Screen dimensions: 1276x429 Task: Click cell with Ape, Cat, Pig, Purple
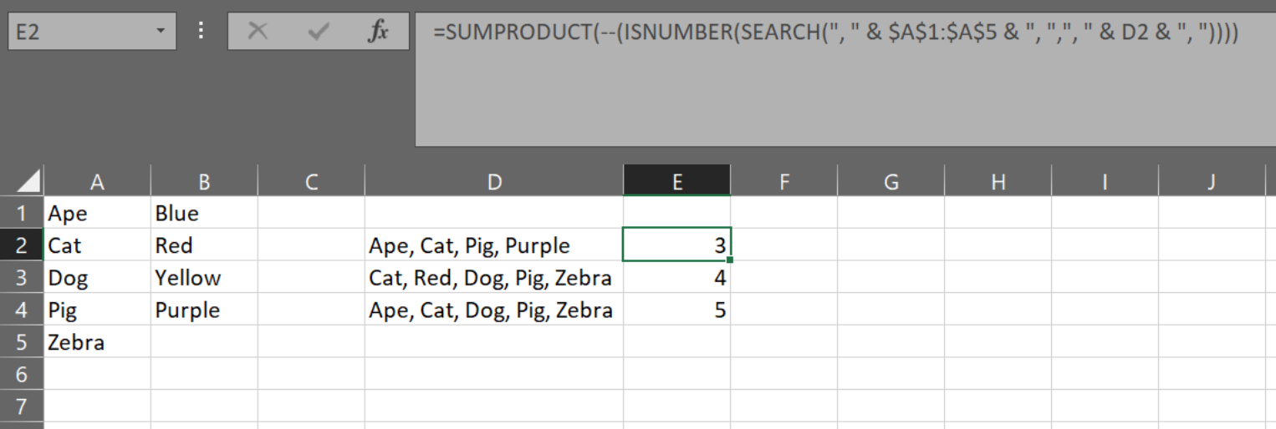click(x=494, y=245)
